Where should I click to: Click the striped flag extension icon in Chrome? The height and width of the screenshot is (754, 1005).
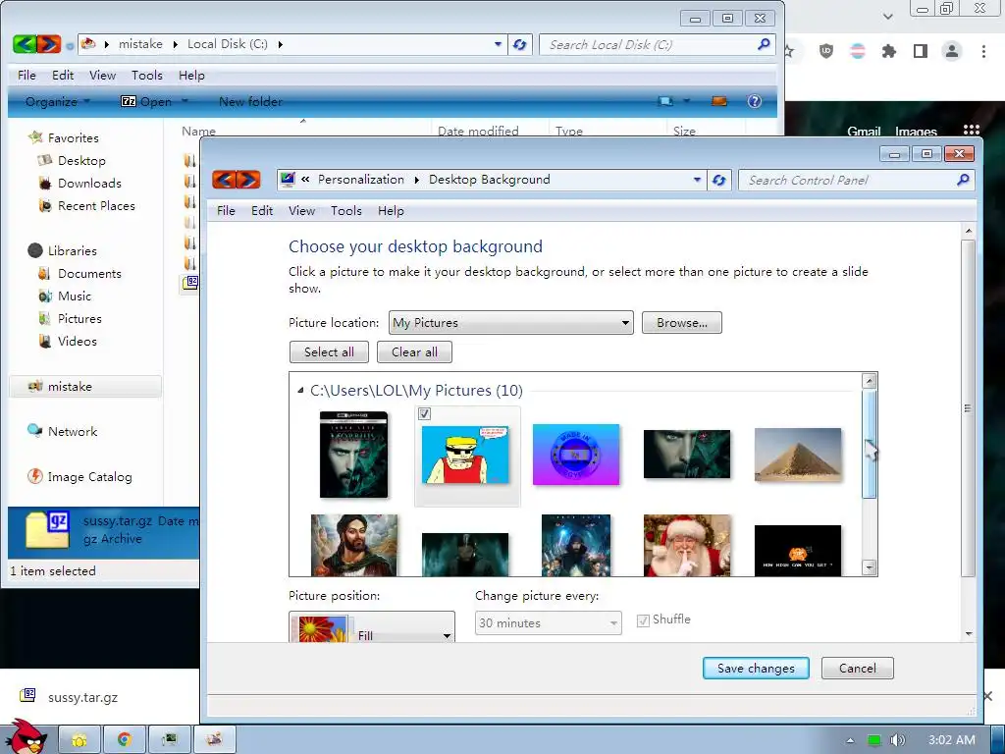point(858,51)
